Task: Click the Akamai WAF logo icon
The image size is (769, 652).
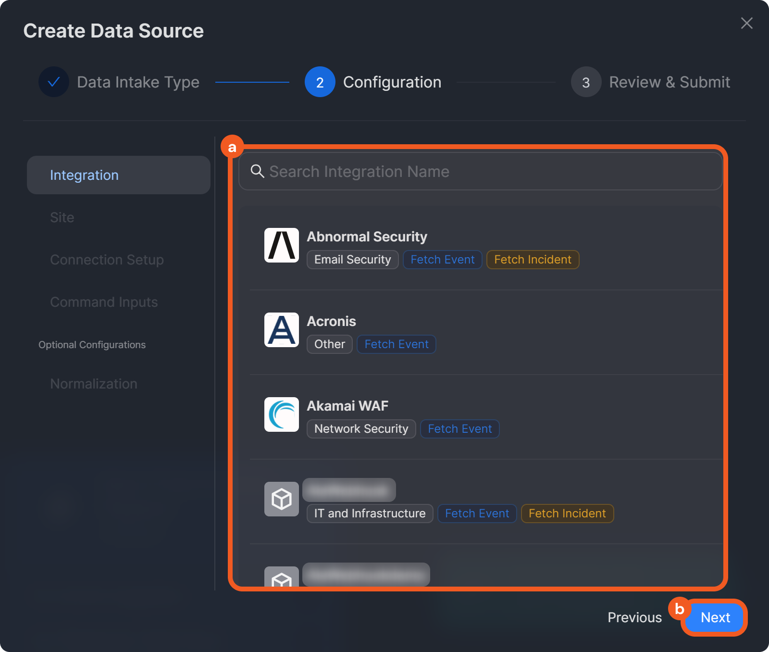Action: point(281,414)
